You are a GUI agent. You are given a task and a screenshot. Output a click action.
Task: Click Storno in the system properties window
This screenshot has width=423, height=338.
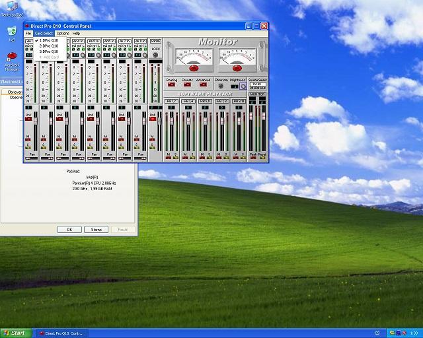(x=96, y=229)
